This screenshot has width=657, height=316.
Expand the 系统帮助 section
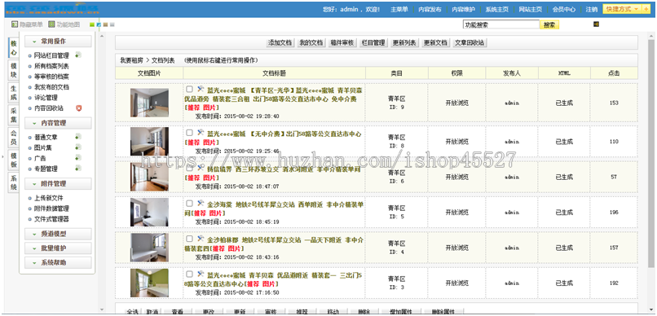coord(58,263)
